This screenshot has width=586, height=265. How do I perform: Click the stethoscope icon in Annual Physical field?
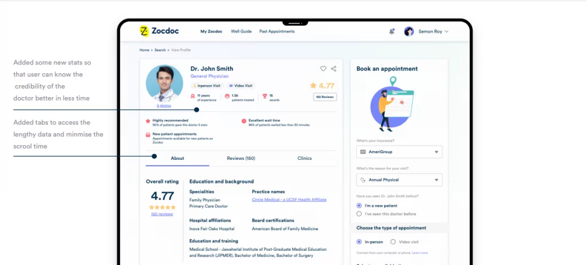(x=362, y=180)
